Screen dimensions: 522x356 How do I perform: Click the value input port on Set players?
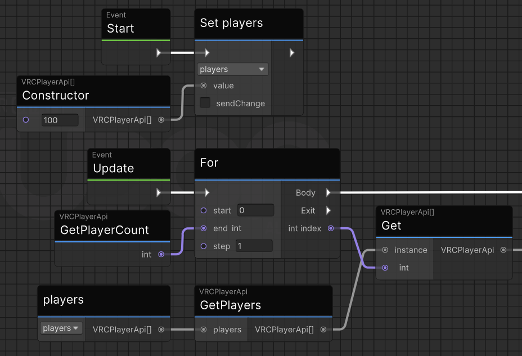point(203,85)
